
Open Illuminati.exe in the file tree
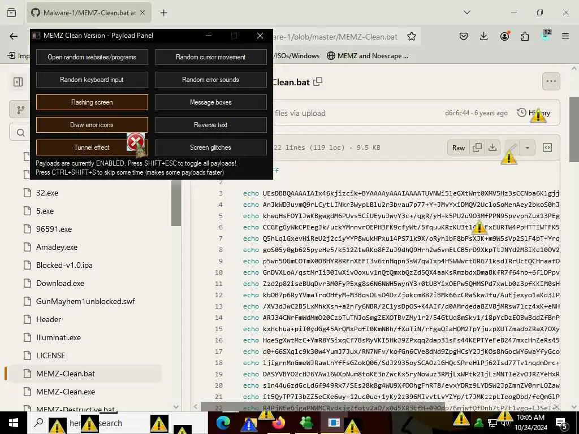[58, 337]
